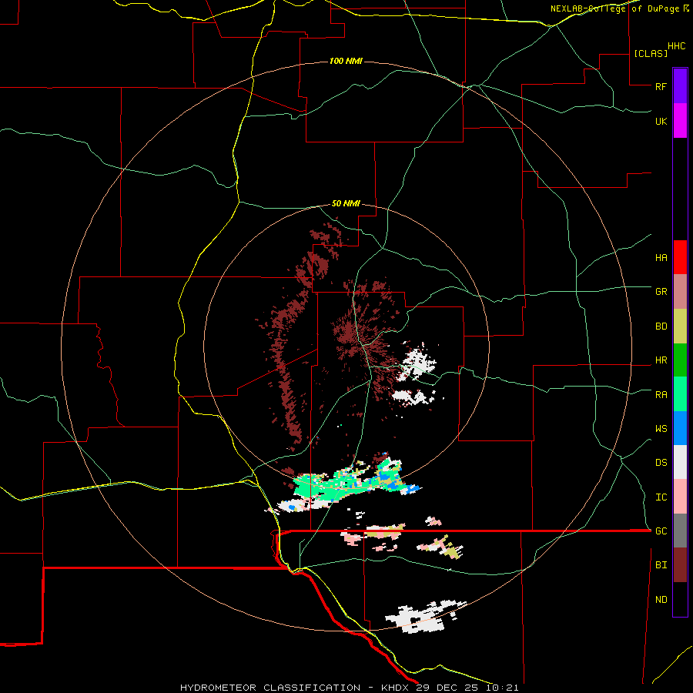Screen dimensions: 693x693
Task: Click the DS legend label
Action: coord(661,463)
